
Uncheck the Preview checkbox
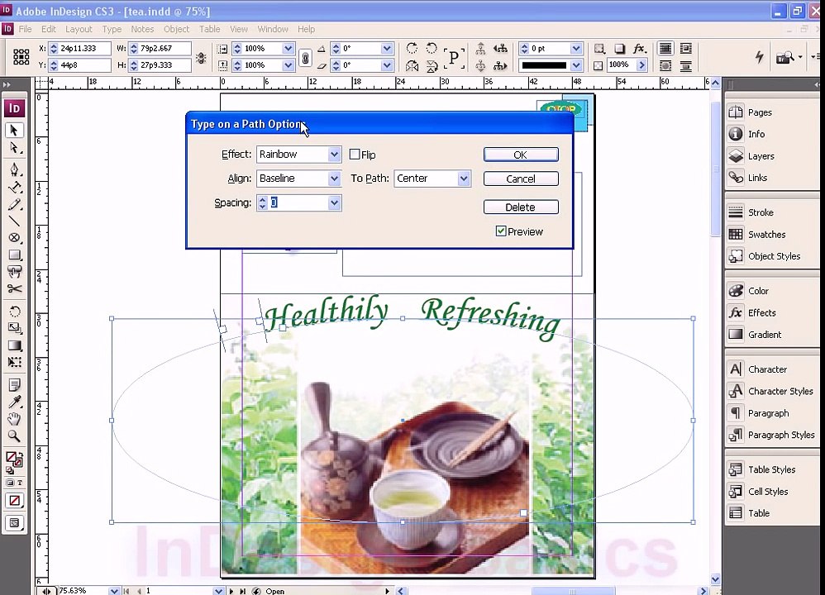click(501, 231)
